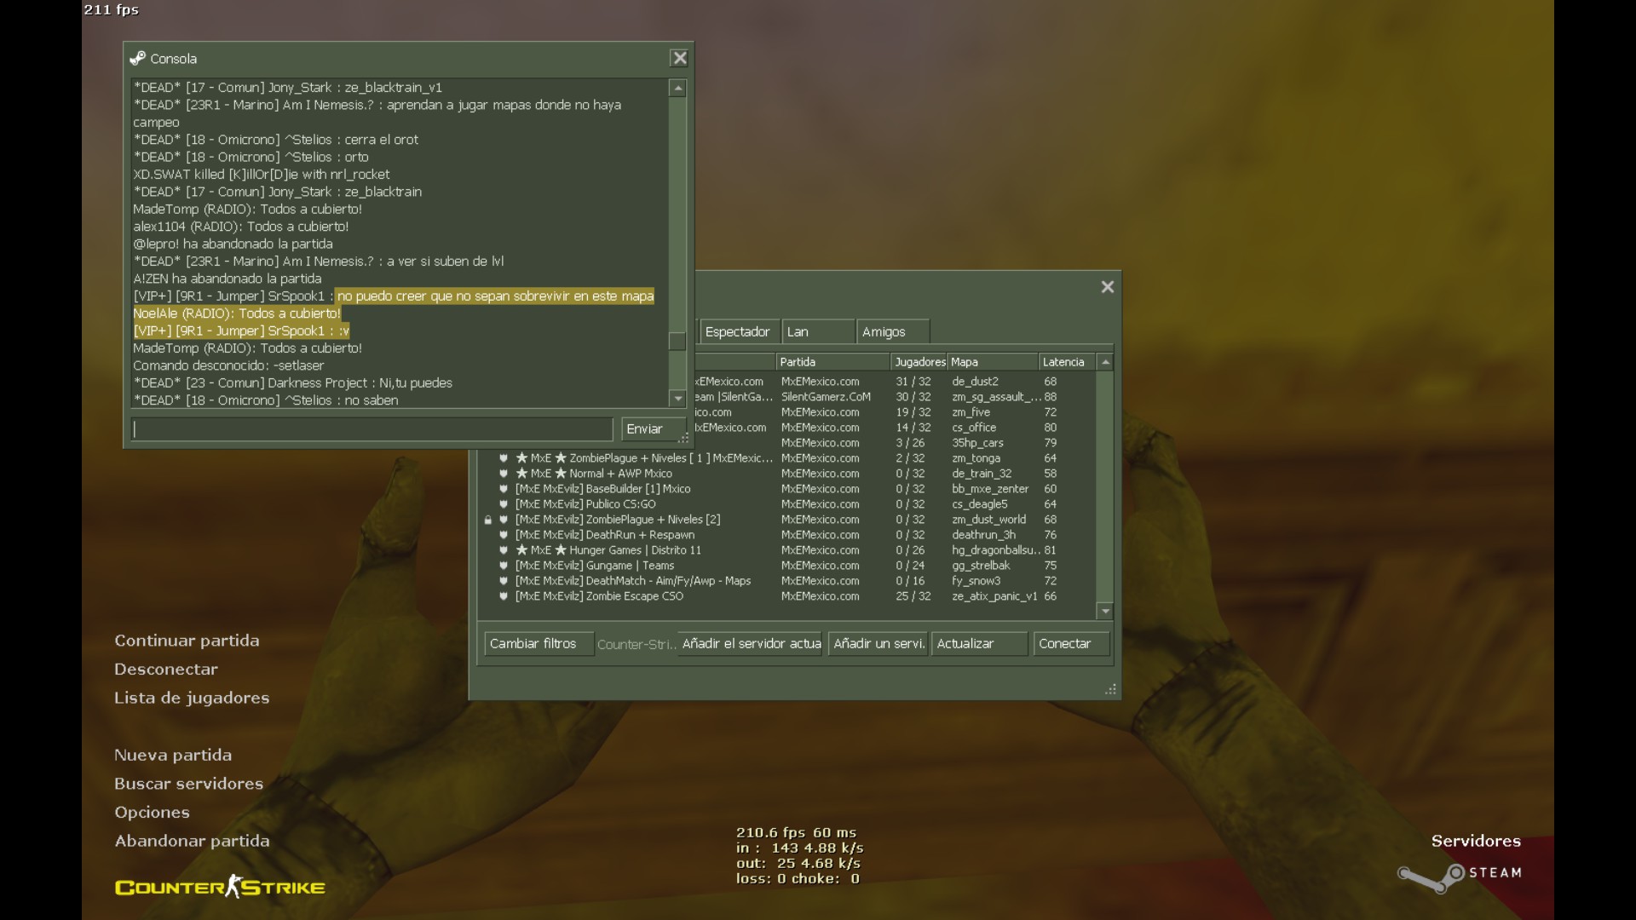Image resolution: width=1636 pixels, height=920 pixels.
Task: Click the shield icon beside Publico CS:GO
Action: (x=504, y=504)
